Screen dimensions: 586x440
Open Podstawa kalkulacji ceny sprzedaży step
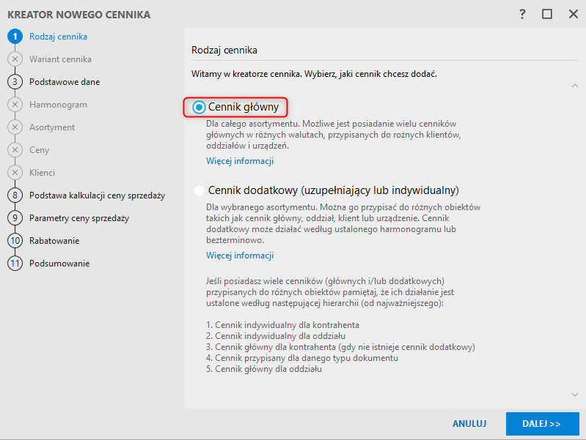coord(97,195)
